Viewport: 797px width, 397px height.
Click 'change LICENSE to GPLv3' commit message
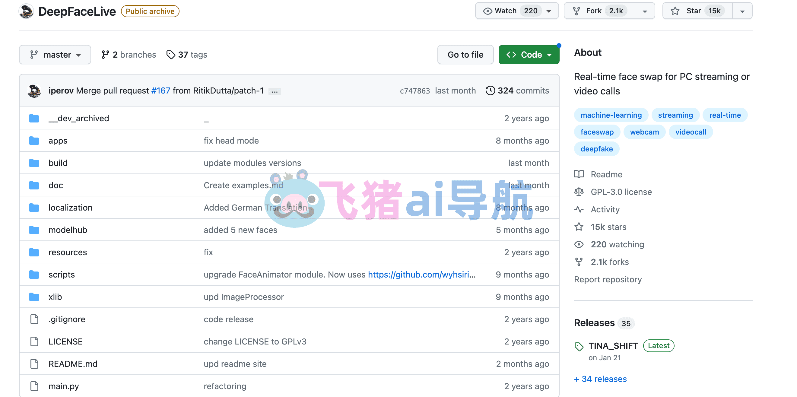point(255,341)
